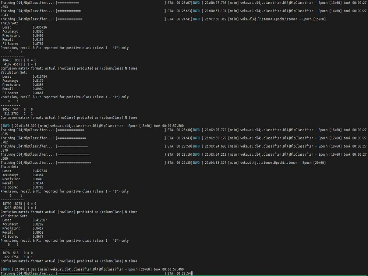Click the ETA value 00:23:16
368x276 pixels.
click(184, 155)
